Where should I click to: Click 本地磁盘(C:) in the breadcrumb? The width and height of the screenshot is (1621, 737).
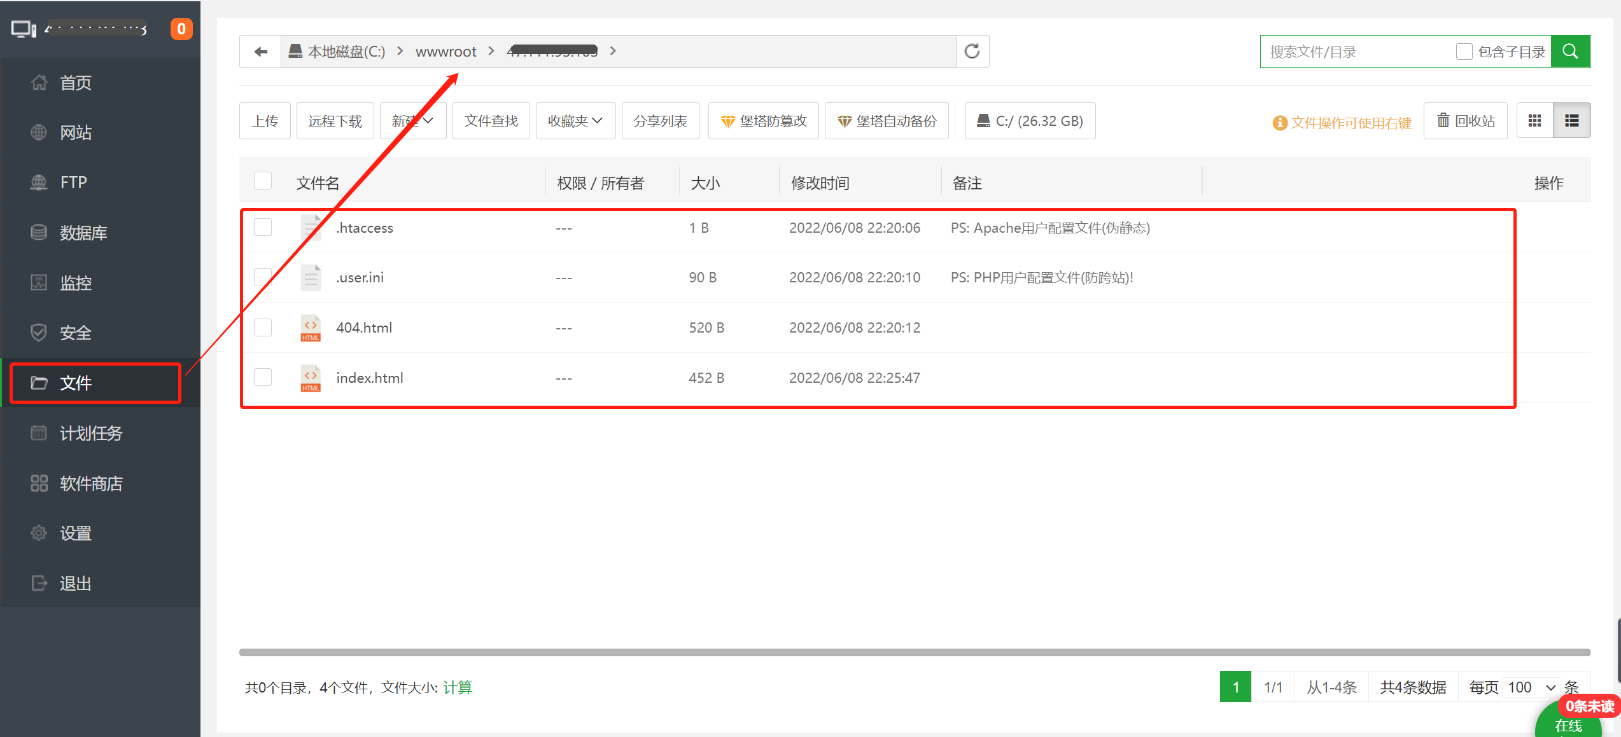pyautogui.click(x=346, y=52)
